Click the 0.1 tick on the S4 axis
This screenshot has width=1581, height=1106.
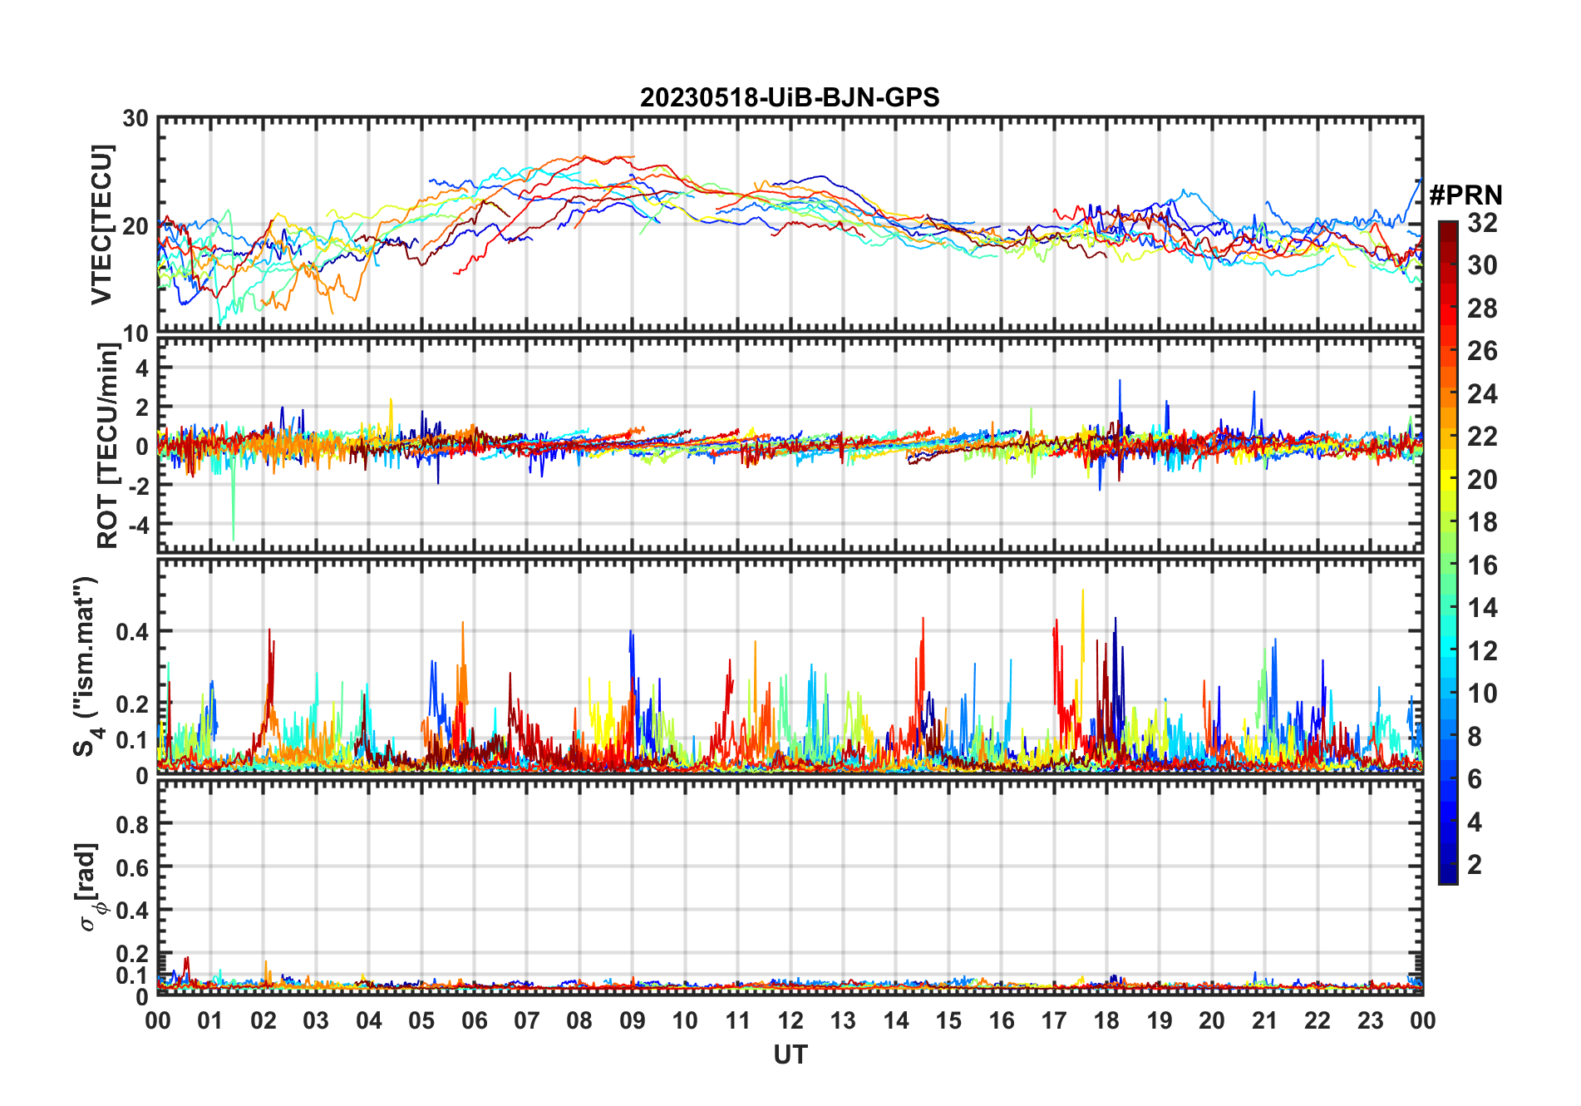(x=132, y=739)
